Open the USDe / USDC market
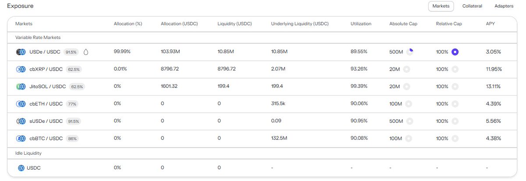The height and width of the screenshot is (181, 526). point(45,52)
